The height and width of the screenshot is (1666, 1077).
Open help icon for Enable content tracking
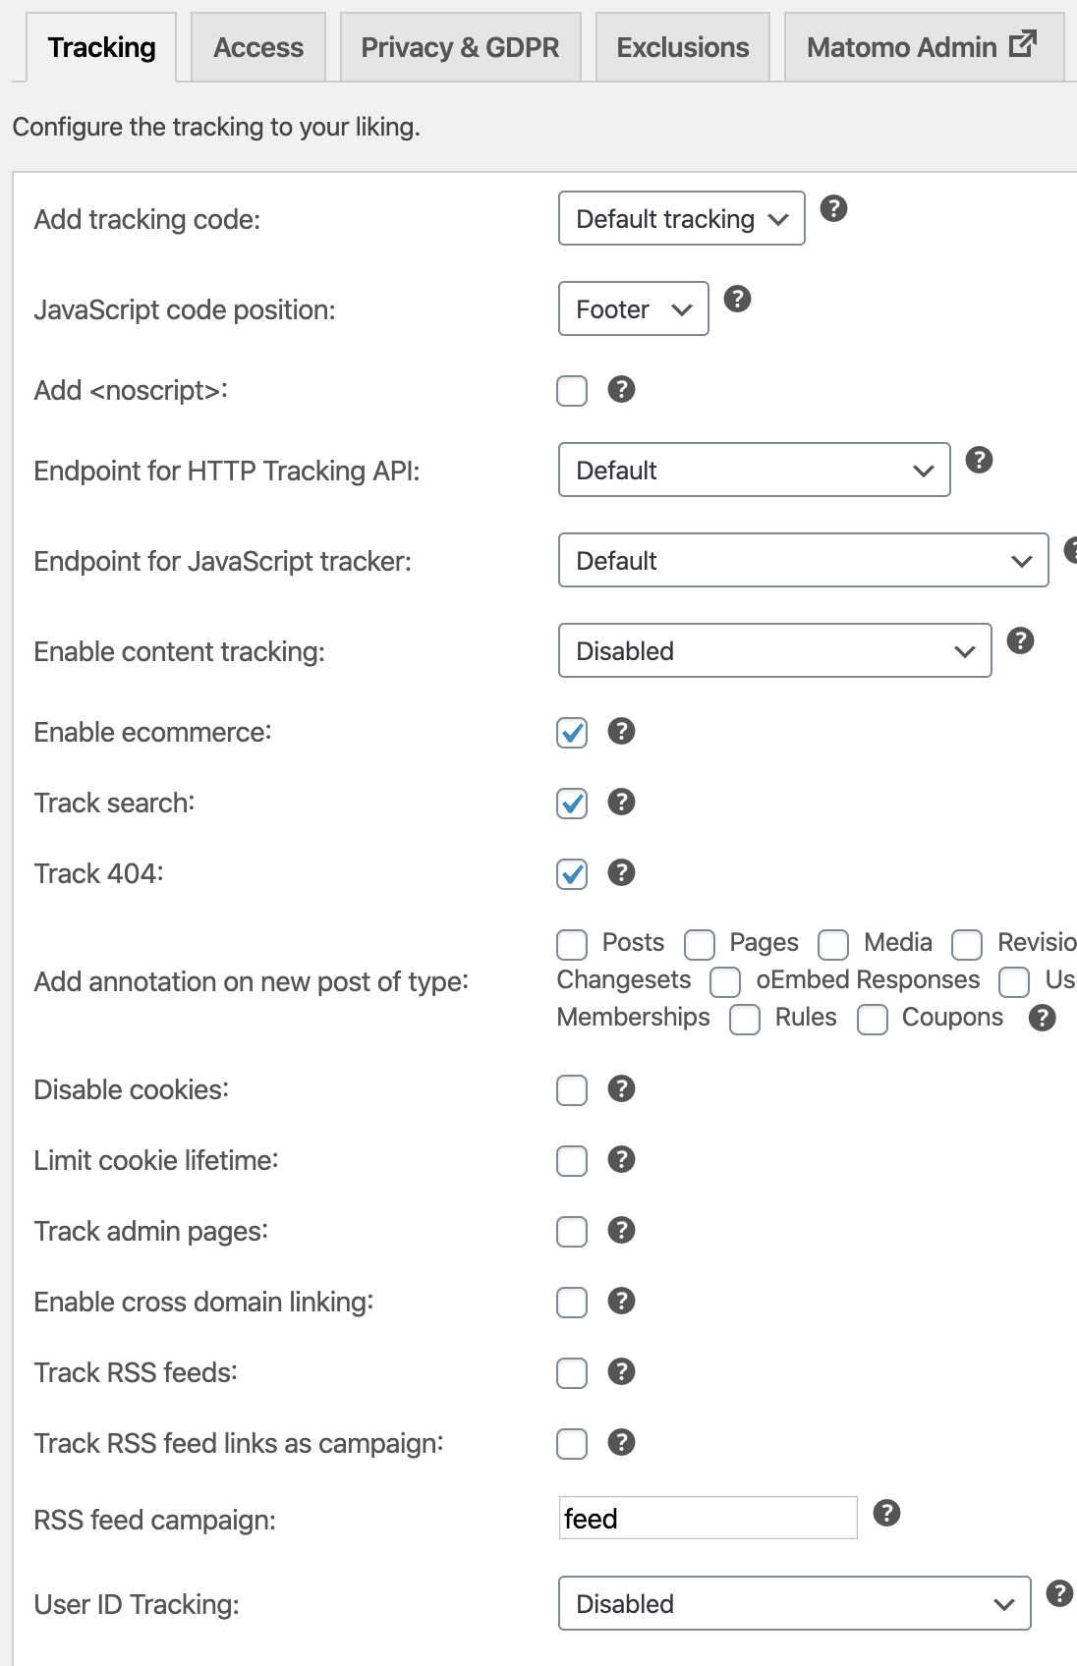[x=1020, y=640]
